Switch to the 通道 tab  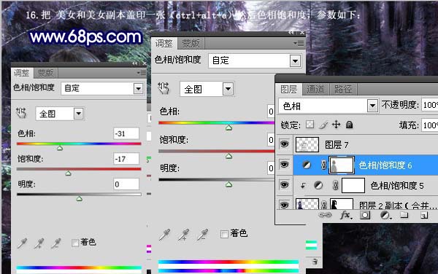tap(315, 89)
